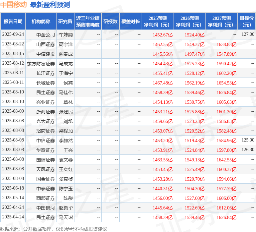Open the 东方财富证券 institution entry
Viewport: 256px width, 232px height.
pyautogui.click(x=41, y=63)
